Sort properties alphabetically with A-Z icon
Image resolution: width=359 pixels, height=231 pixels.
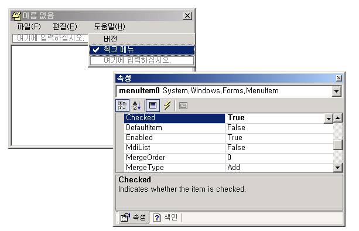click(137, 106)
